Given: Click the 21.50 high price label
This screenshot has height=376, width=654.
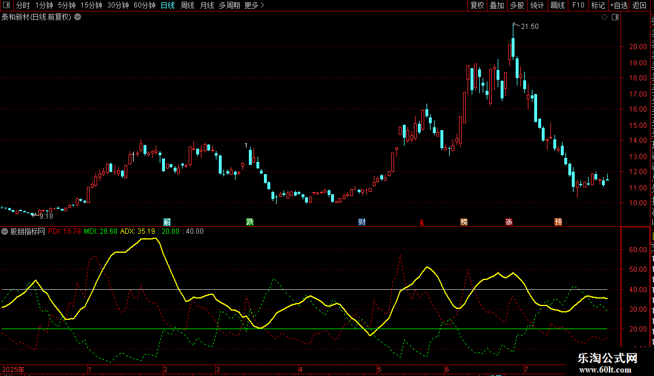Looking at the screenshot, I should click(530, 27).
